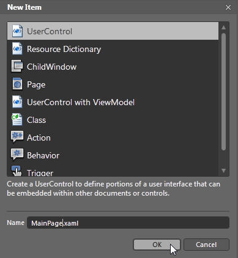Dismiss dialog with Cancel button
238x258 pixels.
[206, 245]
